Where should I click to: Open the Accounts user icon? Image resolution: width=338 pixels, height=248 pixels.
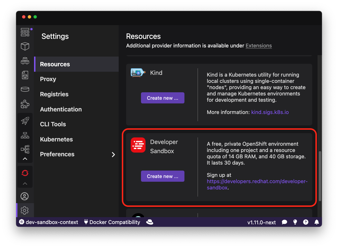[x=25, y=196]
